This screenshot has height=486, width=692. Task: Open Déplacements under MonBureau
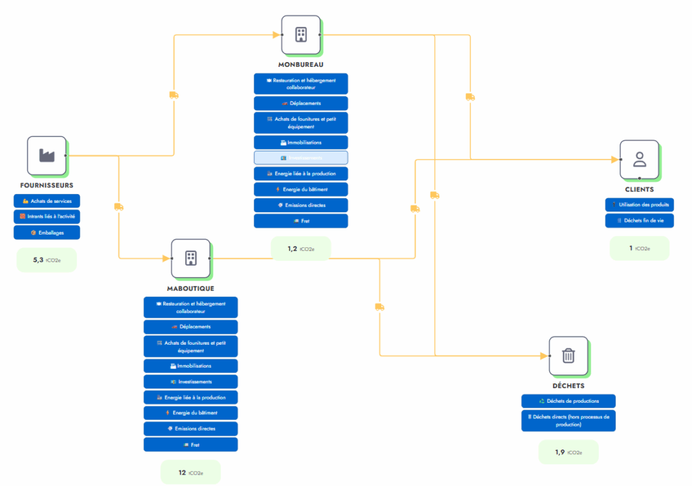coord(301,103)
